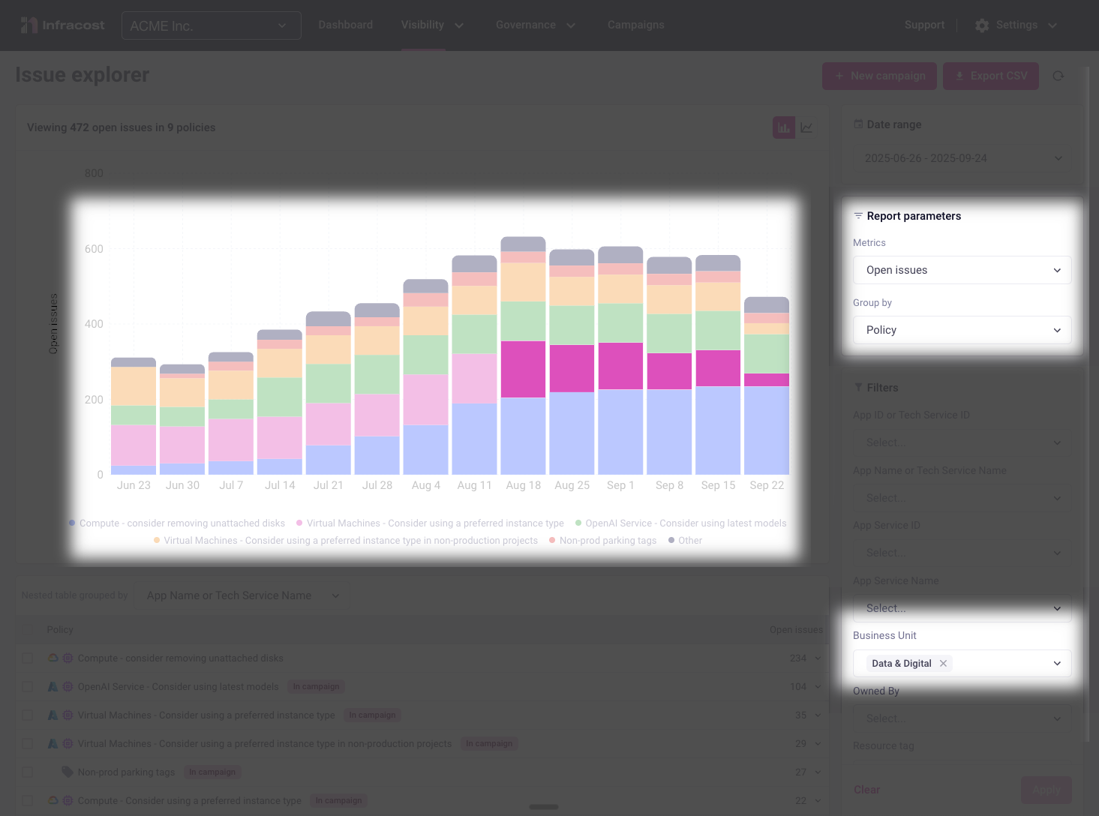
Task: Click the tag icon beside Non-prod parking tags
Action: (x=68, y=772)
